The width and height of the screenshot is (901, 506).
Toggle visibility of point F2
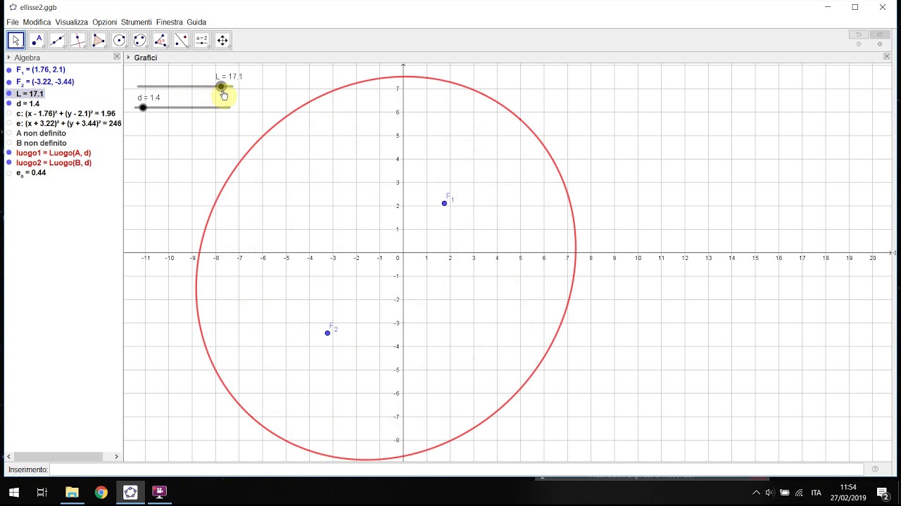[x=9, y=82]
